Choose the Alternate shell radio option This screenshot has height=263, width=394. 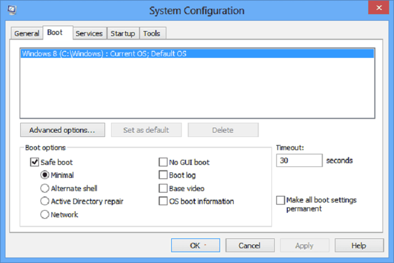click(x=45, y=188)
